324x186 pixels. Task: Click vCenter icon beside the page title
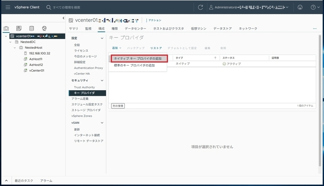[x=71, y=20]
